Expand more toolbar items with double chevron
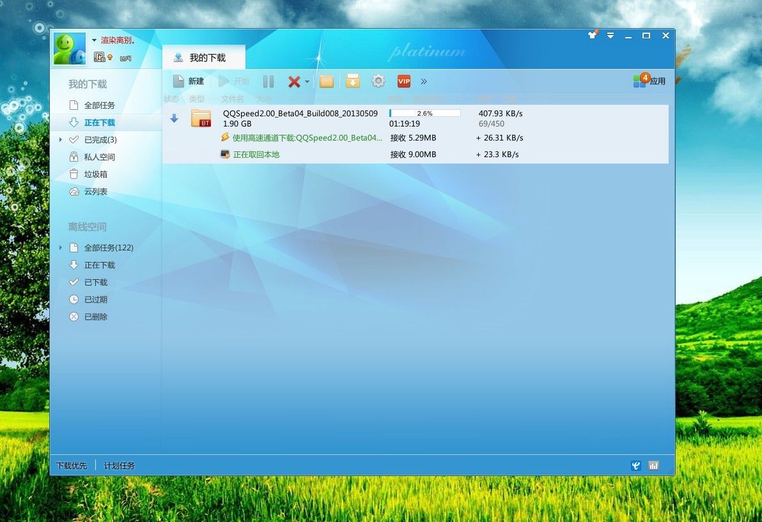 tap(424, 82)
